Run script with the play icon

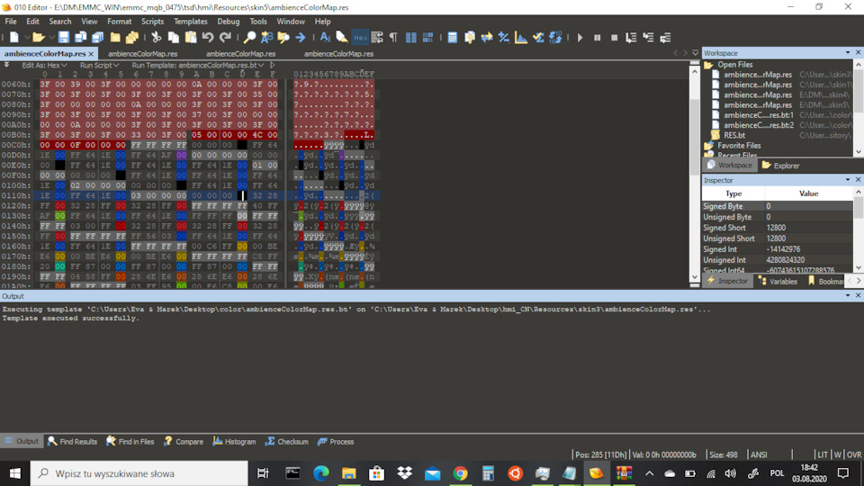click(580, 38)
